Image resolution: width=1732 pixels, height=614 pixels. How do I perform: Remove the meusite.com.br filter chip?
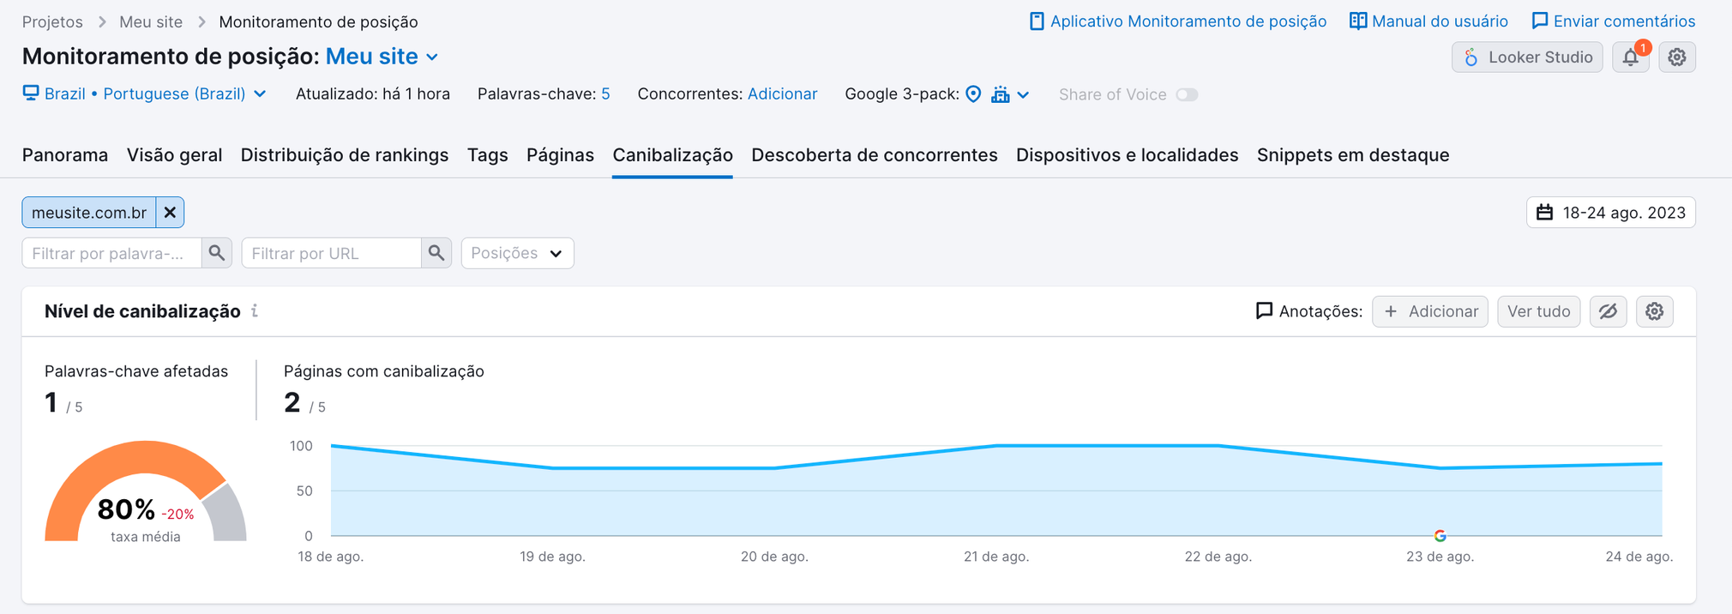(170, 213)
